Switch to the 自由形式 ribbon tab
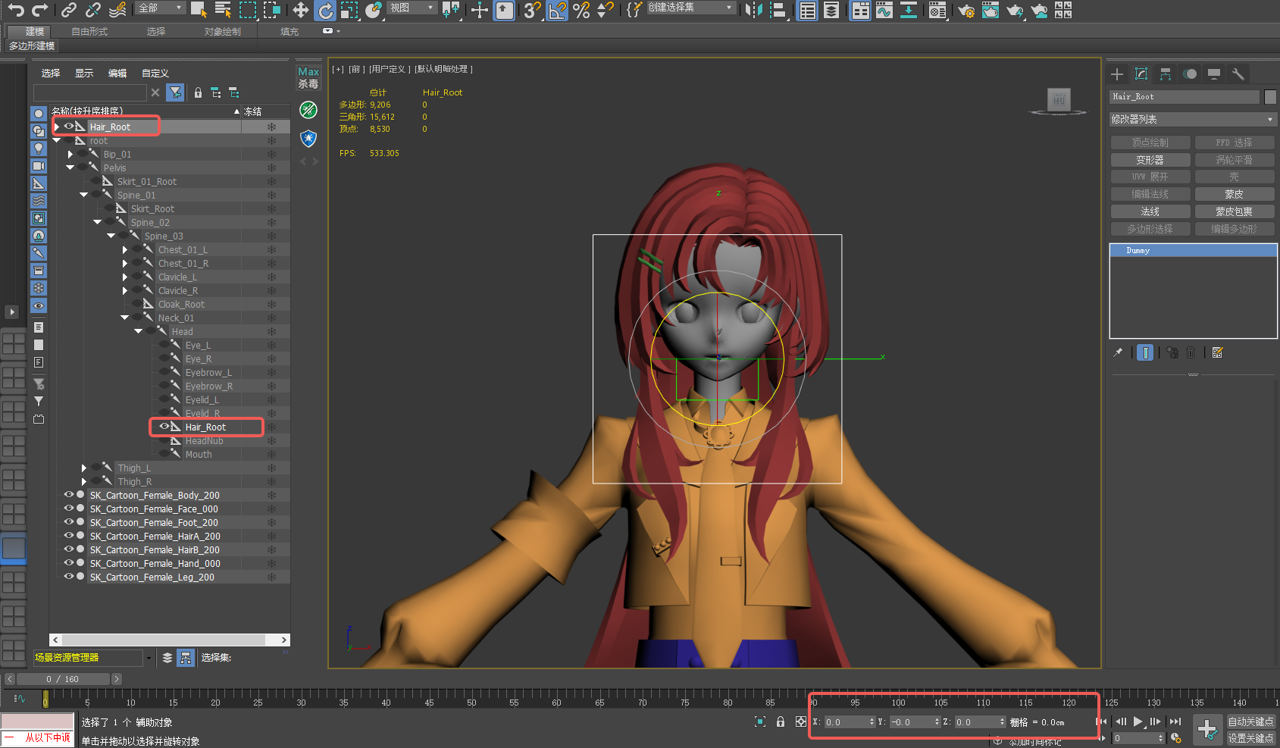The image size is (1280, 748). click(89, 31)
